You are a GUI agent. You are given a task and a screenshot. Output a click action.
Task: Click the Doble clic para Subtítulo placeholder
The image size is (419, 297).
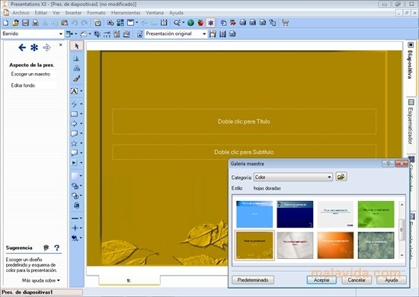click(244, 152)
